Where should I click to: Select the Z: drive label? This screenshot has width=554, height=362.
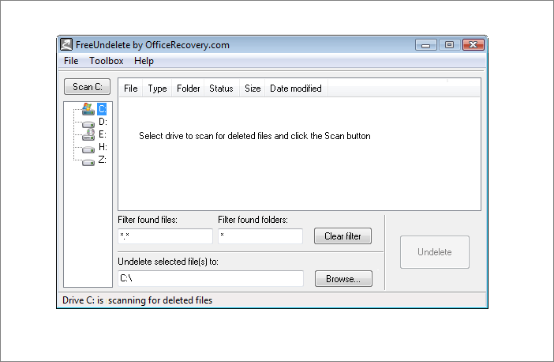point(102,160)
